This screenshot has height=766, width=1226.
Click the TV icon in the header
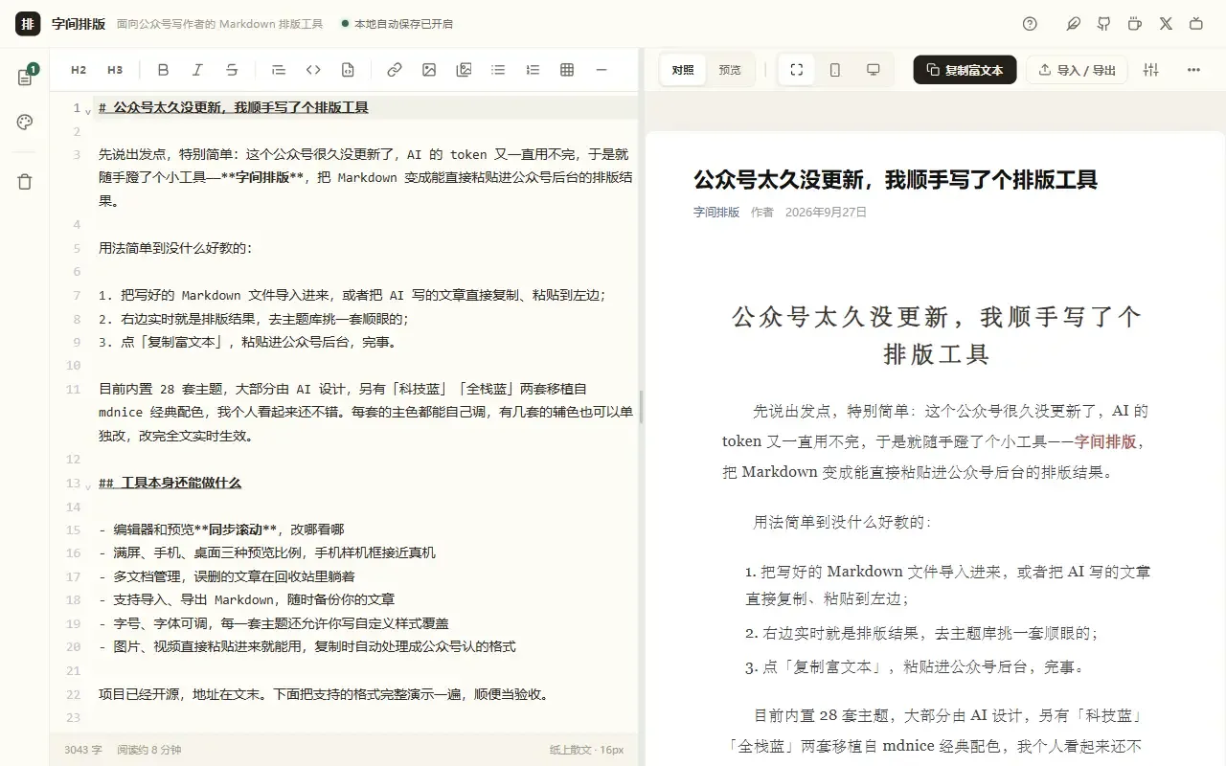tap(1196, 24)
